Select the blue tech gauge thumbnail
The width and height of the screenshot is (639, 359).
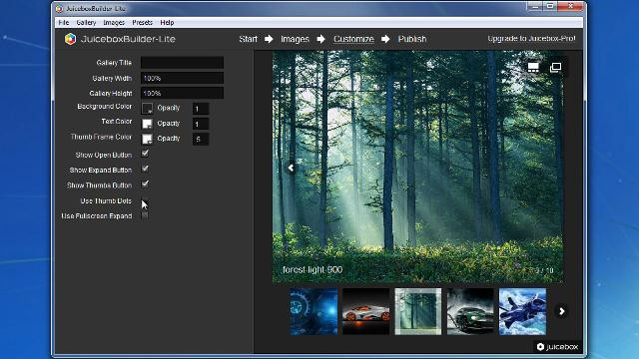[x=314, y=311]
